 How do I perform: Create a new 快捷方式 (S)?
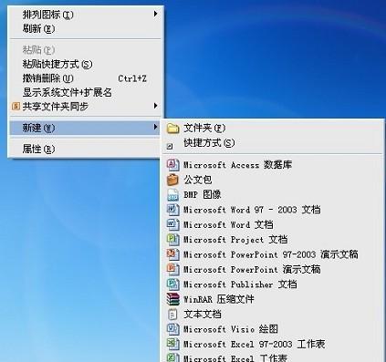(273, 143)
